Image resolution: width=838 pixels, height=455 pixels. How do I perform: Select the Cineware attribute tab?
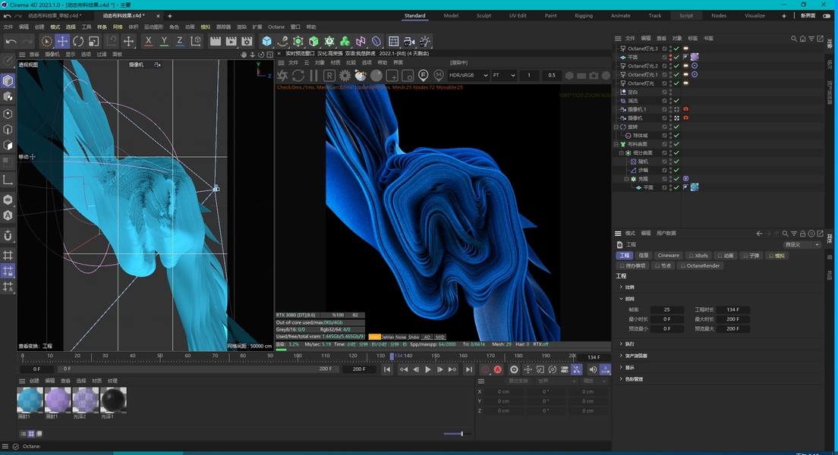(668, 256)
